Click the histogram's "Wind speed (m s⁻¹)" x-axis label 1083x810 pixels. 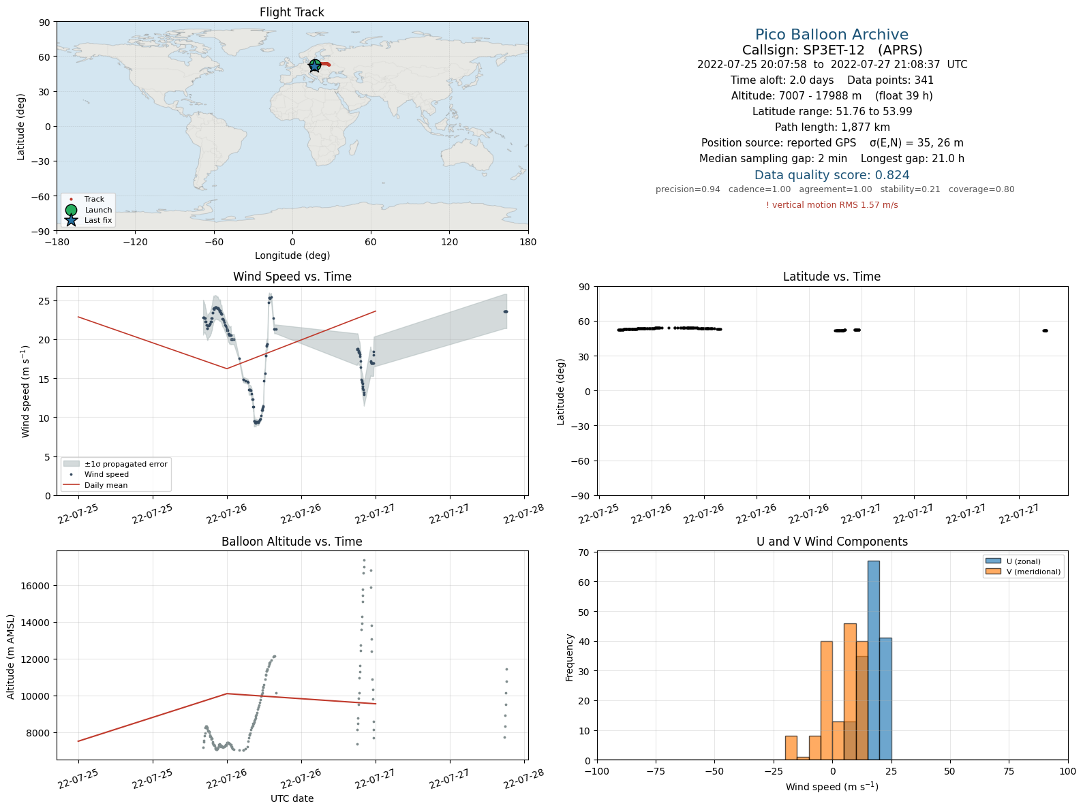pyautogui.click(x=832, y=787)
